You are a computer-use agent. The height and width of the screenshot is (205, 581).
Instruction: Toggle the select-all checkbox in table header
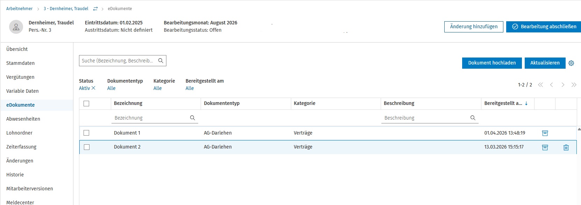[87, 104]
